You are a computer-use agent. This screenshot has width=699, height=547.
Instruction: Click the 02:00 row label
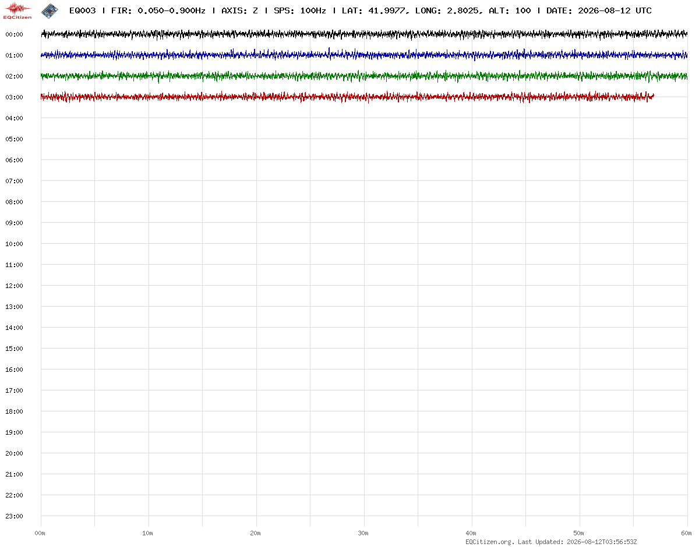point(14,76)
